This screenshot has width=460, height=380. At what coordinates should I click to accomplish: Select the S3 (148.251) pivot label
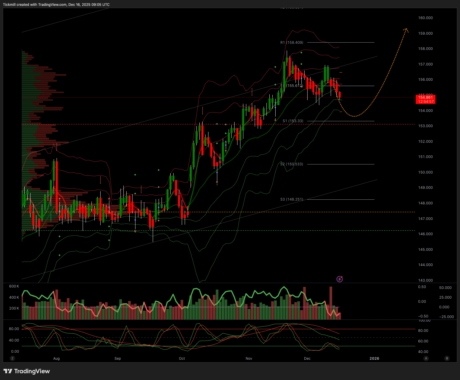coord(292,199)
